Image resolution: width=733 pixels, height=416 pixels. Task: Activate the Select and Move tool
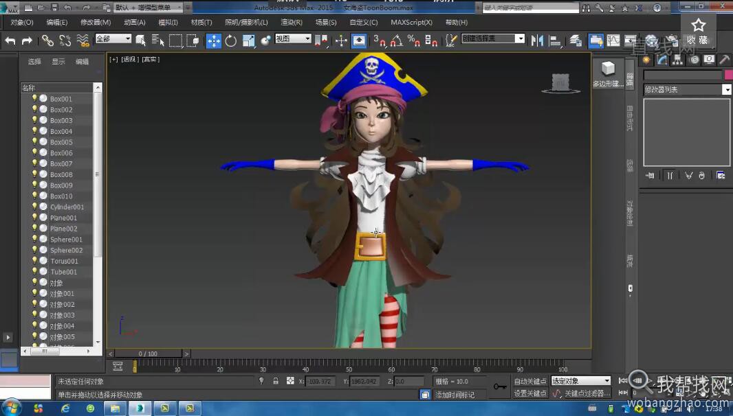point(213,41)
